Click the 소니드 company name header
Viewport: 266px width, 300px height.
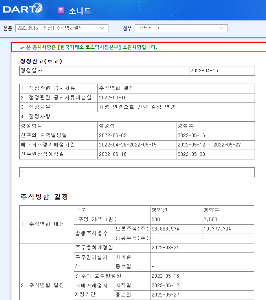[x=80, y=11]
